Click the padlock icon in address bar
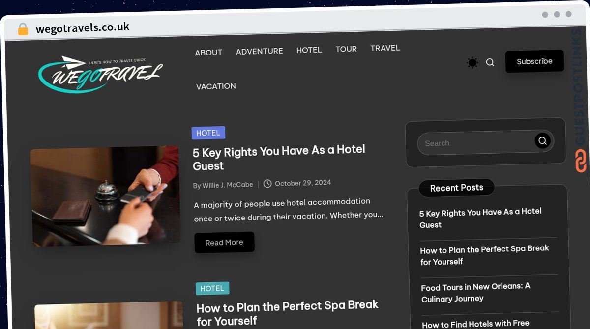The height and width of the screenshot is (329, 590). click(23, 29)
